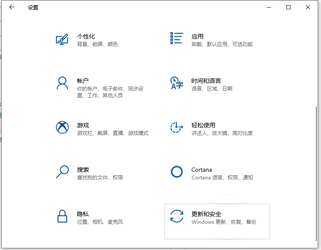The width and height of the screenshot is (321, 250).
Task: Click the 应用 list icon
Action: [x=176, y=38]
